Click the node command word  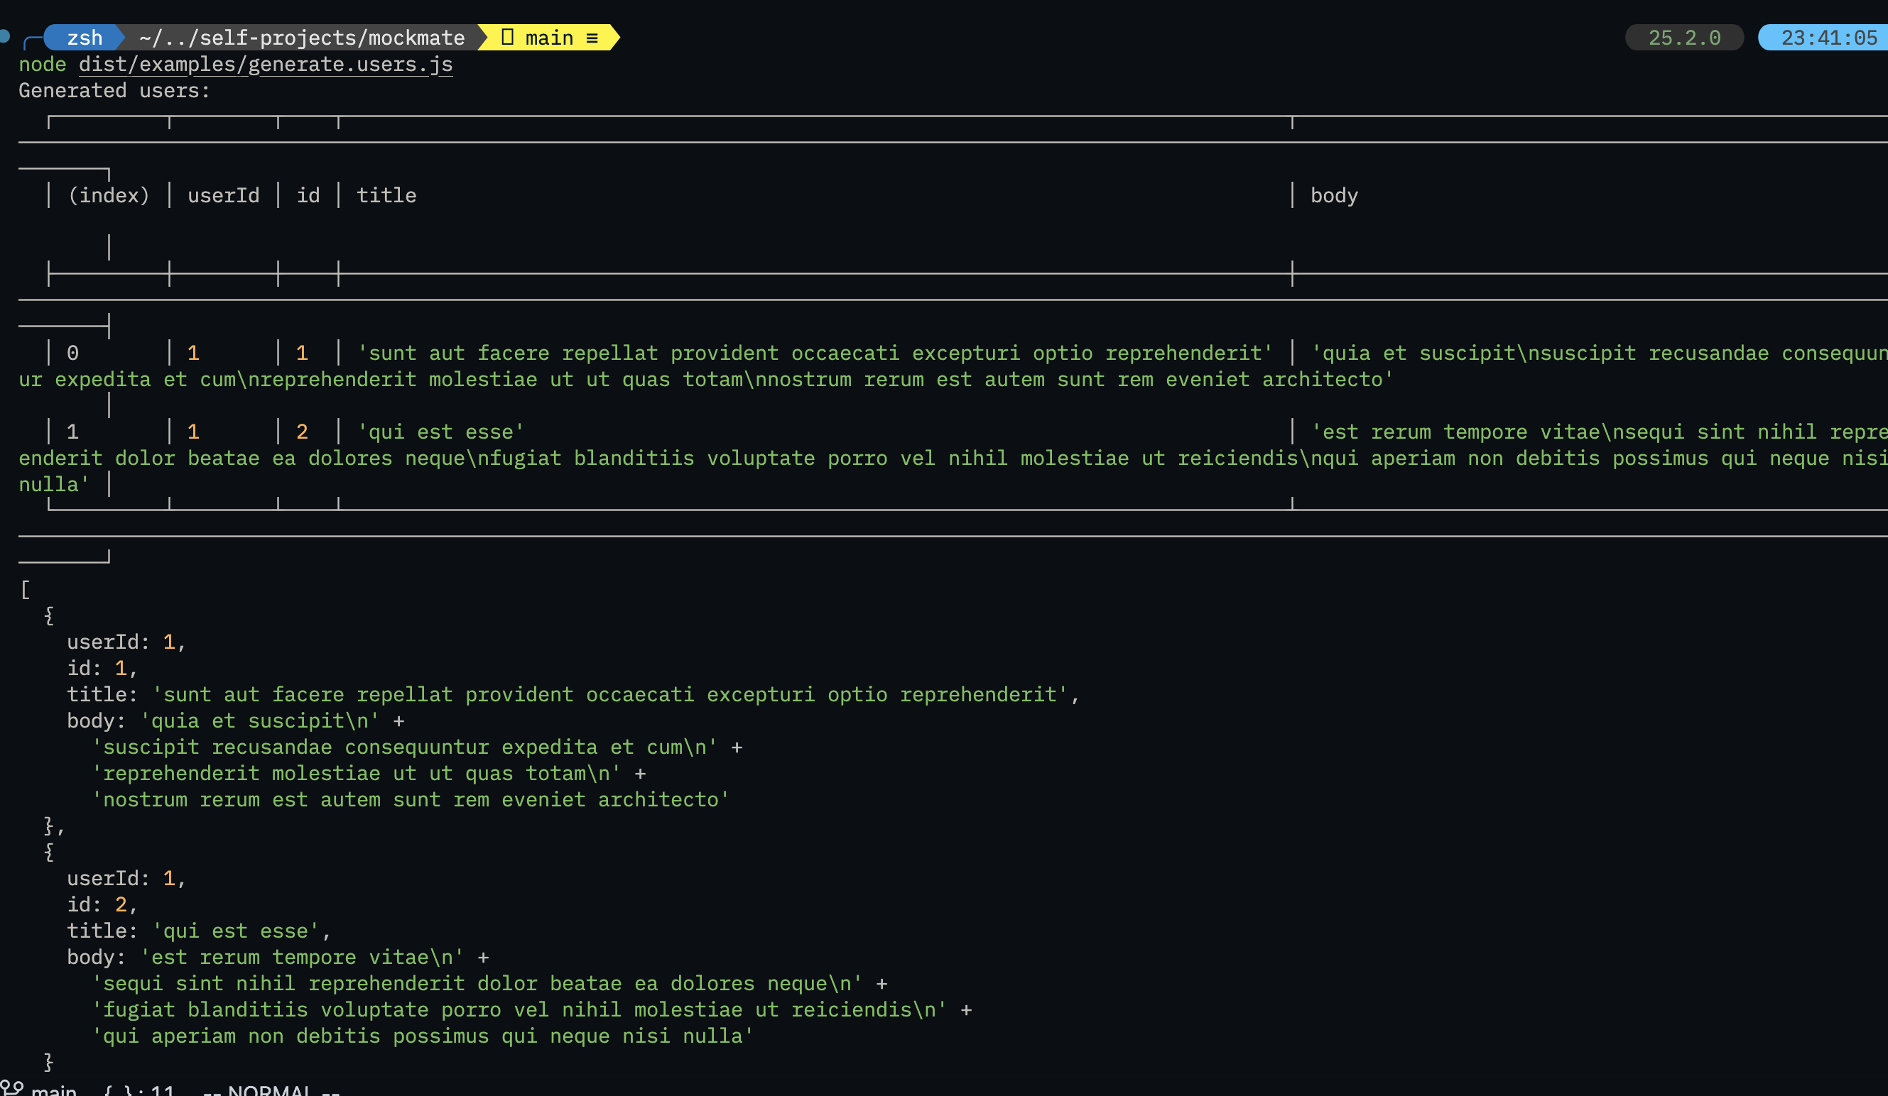coord(42,65)
